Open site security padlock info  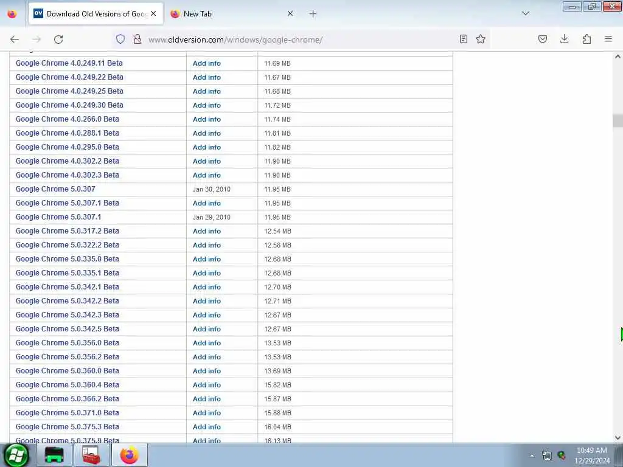pos(137,39)
